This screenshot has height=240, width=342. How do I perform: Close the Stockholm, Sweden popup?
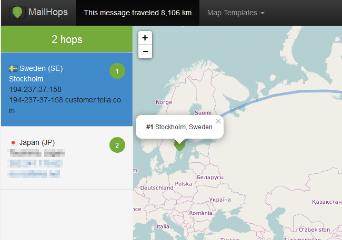pos(218,121)
